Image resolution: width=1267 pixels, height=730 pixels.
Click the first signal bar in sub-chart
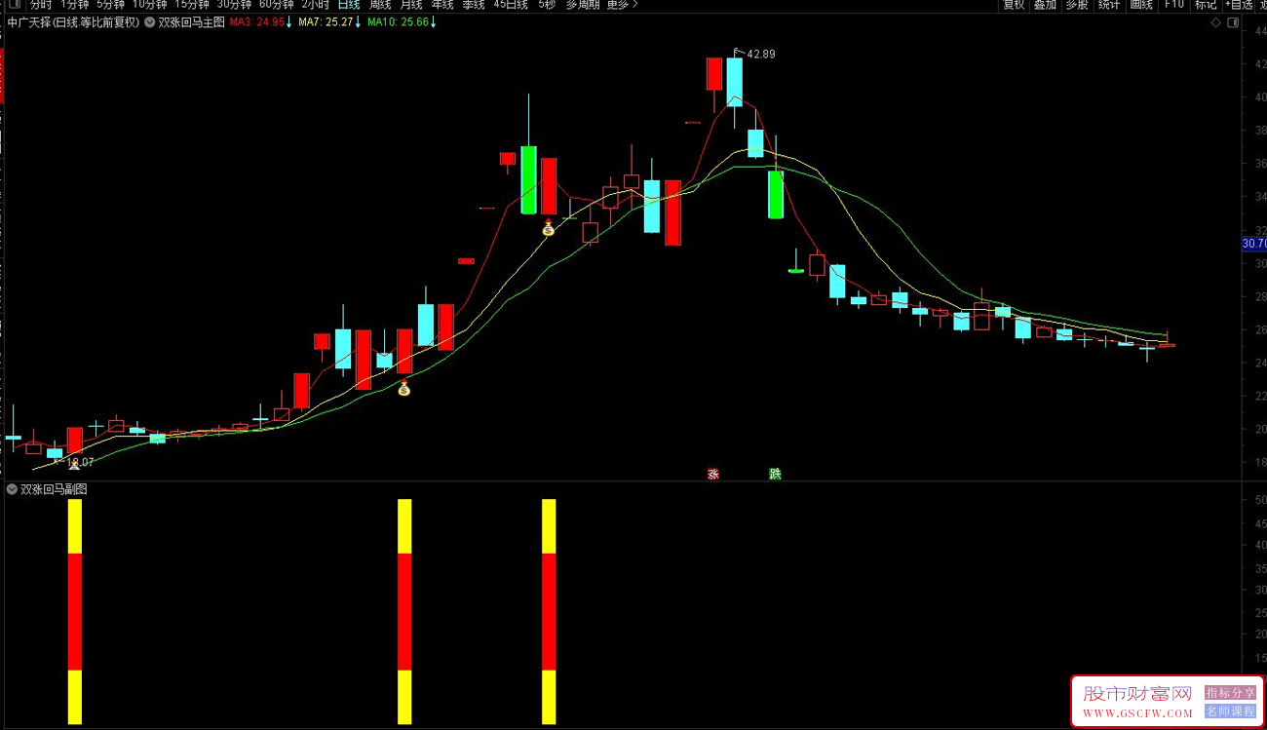pos(74,612)
